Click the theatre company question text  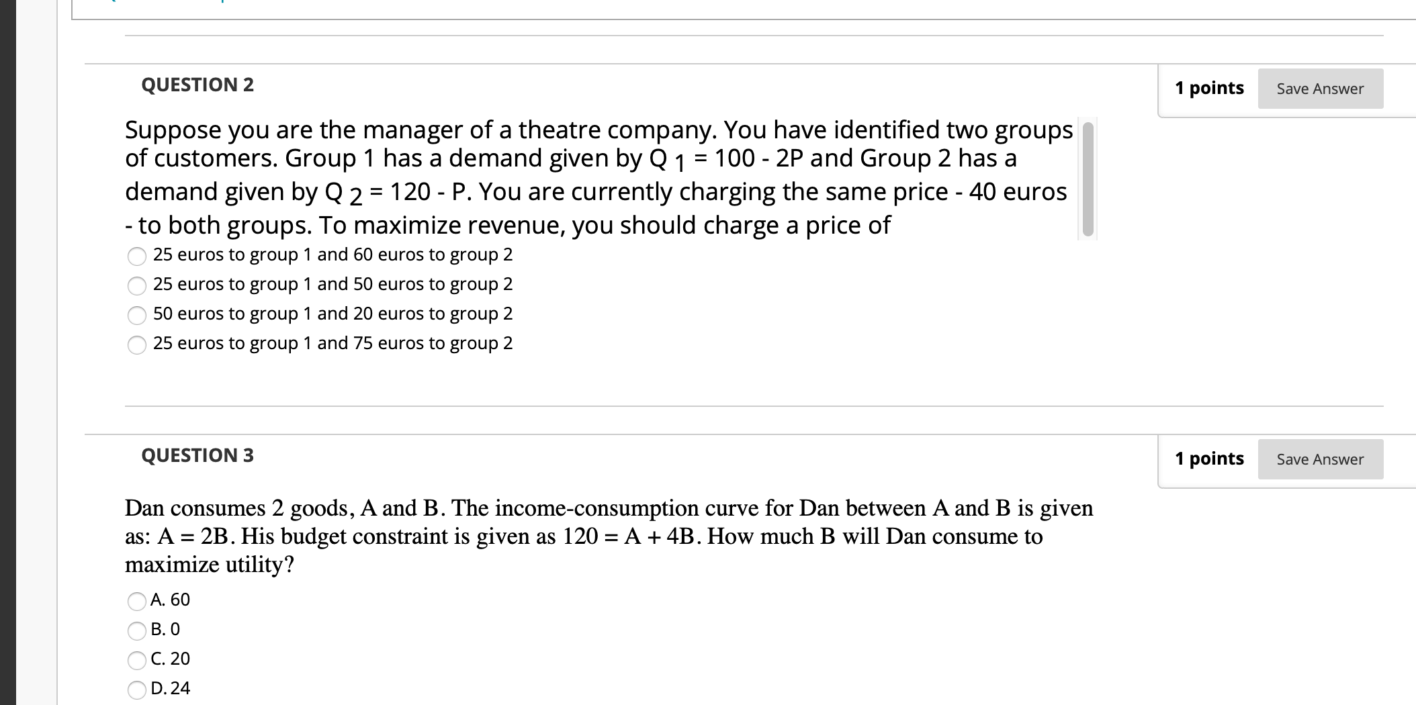(x=599, y=177)
